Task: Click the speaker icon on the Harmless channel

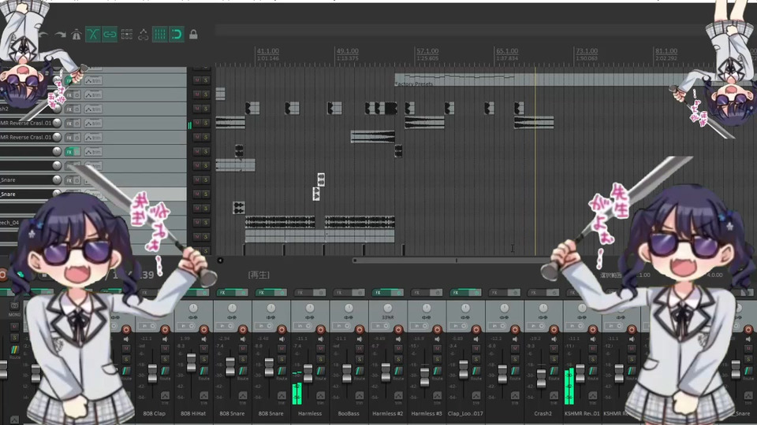Action: [x=321, y=339]
